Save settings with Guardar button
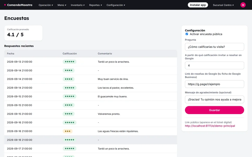 coord(214,110)
